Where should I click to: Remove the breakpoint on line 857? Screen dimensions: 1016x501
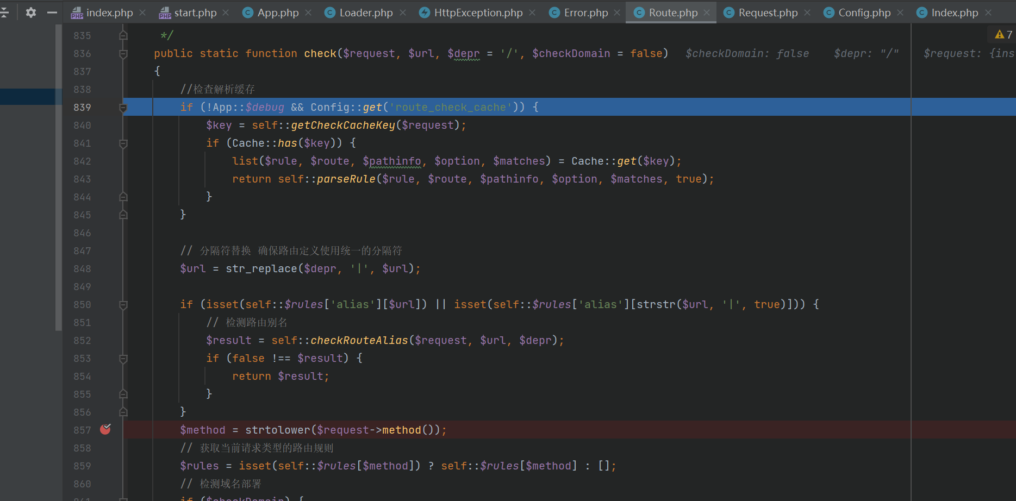point(105,429)
